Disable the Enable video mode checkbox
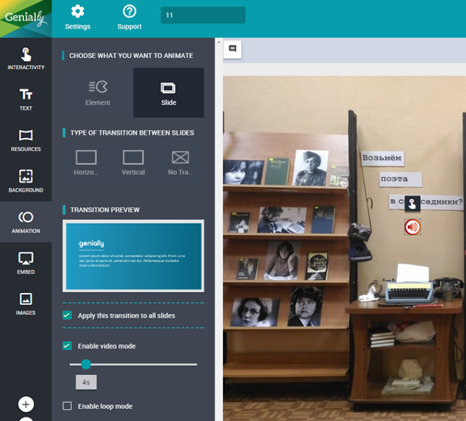This screenshot has width=466, height=421. (x=68, y=346)
